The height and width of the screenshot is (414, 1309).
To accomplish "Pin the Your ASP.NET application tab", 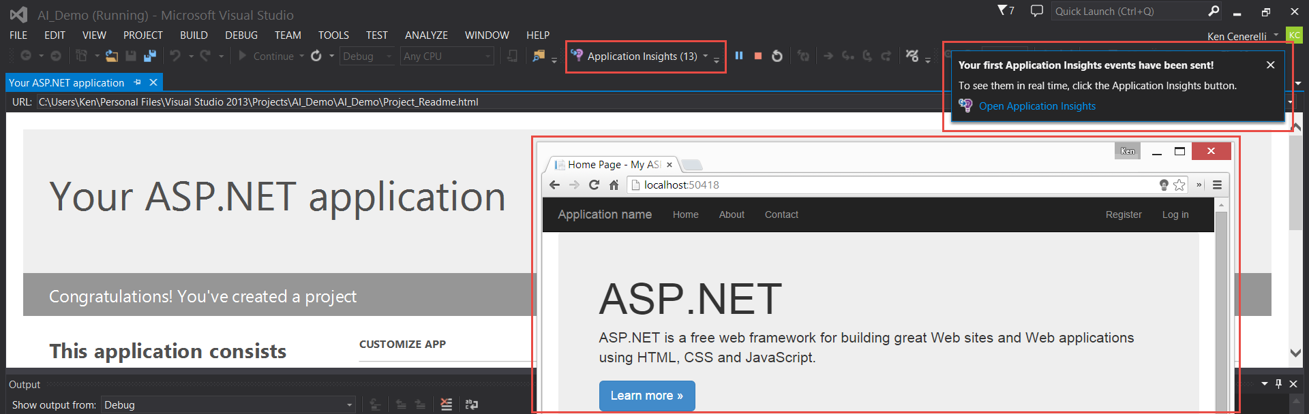I will click(137, 82).
